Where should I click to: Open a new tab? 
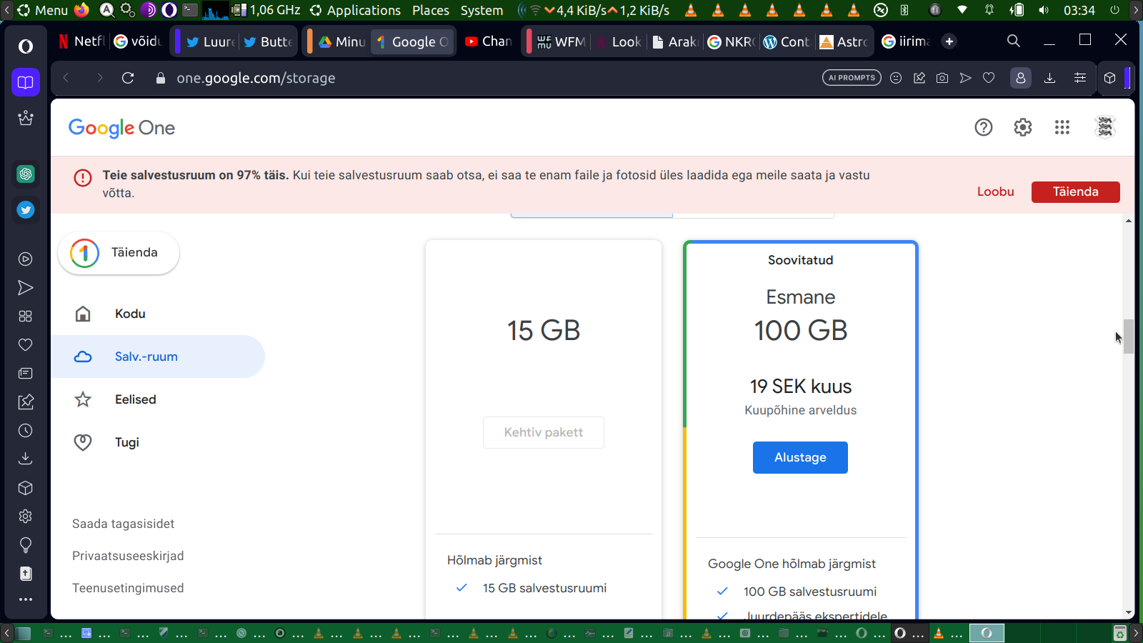pos(949,41)
